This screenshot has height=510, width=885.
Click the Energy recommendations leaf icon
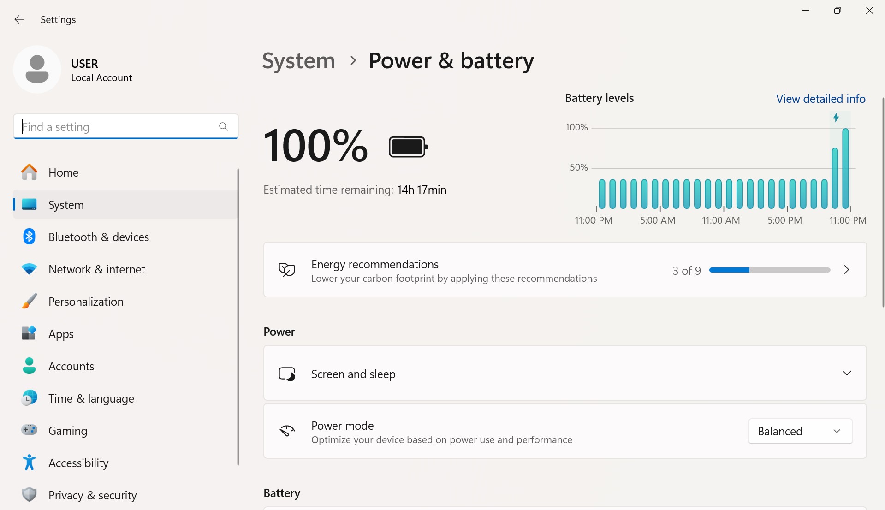click(286, 270)
